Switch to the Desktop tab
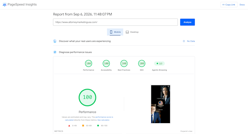The image size is (248, 134). coord(132,32)
